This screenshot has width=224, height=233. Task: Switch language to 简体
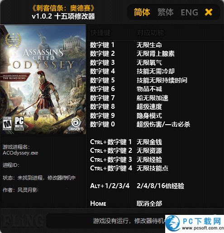[142, 12]
